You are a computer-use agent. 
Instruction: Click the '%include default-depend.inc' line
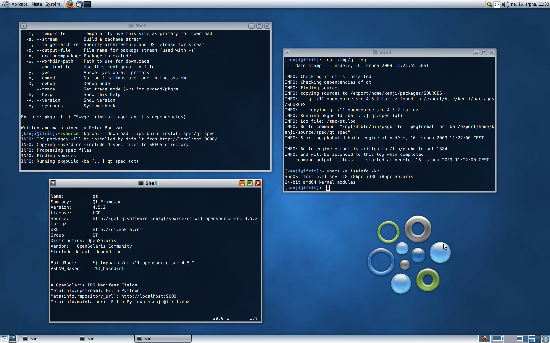point(86,252)
